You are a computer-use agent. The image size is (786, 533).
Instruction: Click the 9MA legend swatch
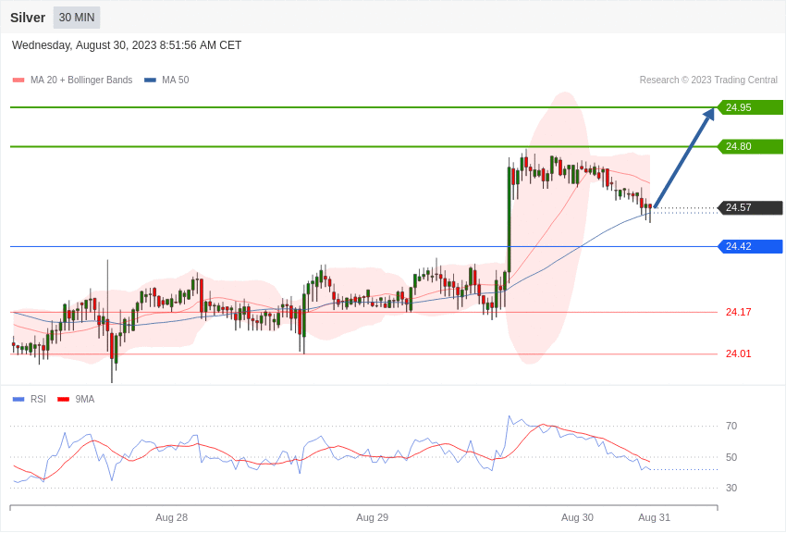(x=63, y=399)
